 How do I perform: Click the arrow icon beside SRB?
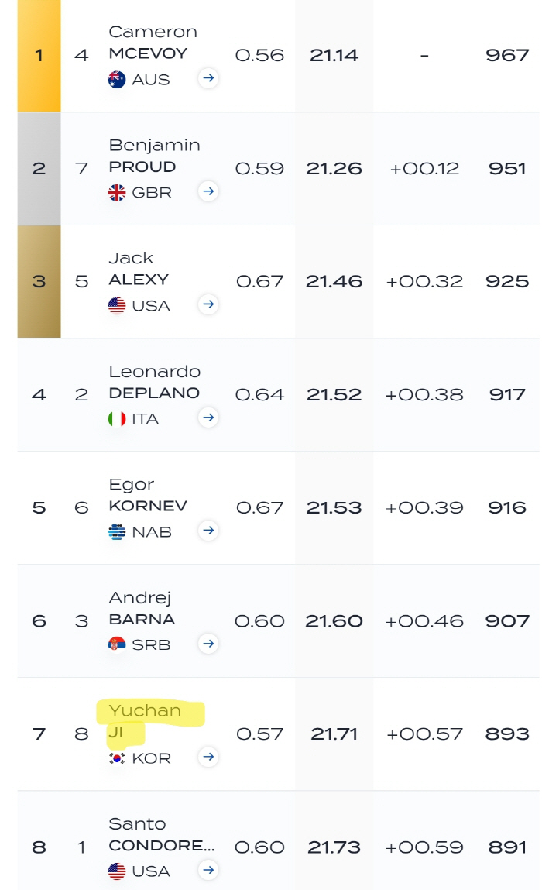click(208, 644)
